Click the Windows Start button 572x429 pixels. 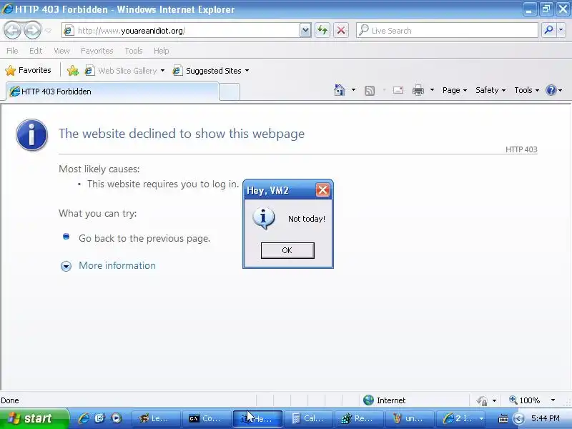34,418
